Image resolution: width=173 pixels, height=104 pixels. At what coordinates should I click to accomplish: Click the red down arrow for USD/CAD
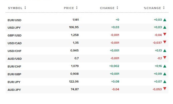pyautogui.click(x=165, y=42)
